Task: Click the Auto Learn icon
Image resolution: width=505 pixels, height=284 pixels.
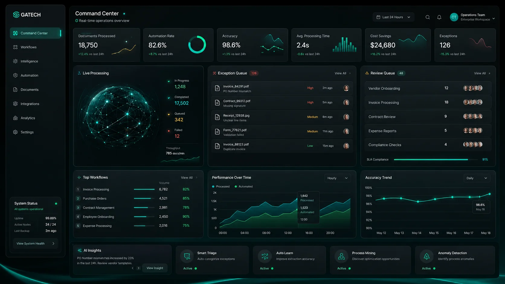Action: [265, 257]
